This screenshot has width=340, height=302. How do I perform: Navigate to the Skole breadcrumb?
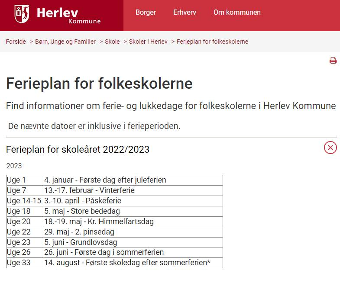tap(112, 42)
